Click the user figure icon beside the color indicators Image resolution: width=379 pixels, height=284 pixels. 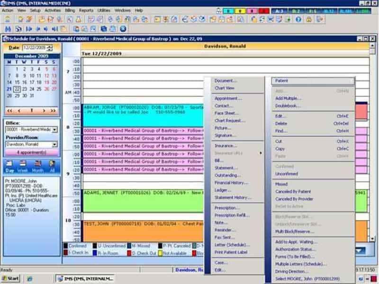[x=218, y=11]
